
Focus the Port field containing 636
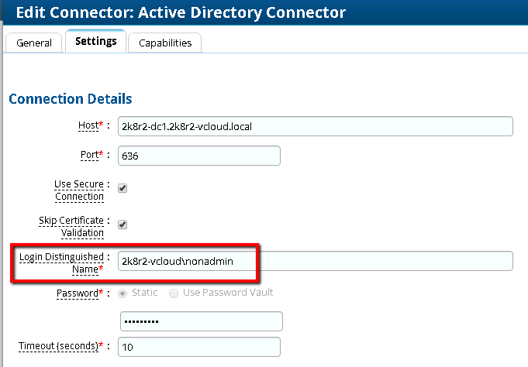(x=199, y=156)
